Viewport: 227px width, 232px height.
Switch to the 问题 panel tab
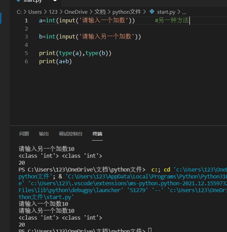24,134
